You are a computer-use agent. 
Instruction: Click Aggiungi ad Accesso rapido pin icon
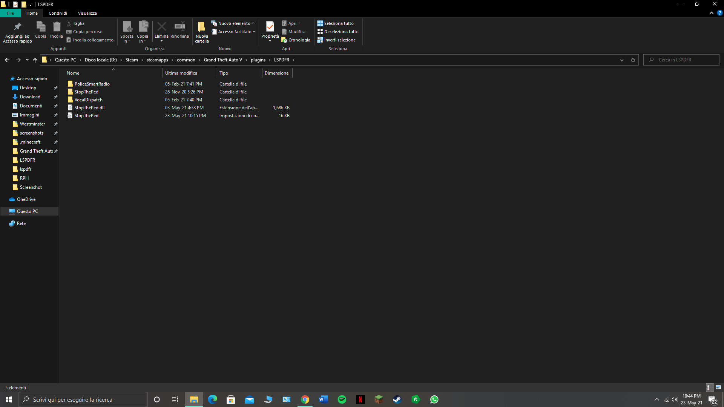[x=17, y=27]
